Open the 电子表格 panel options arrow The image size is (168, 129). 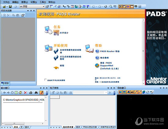[108, 88]
